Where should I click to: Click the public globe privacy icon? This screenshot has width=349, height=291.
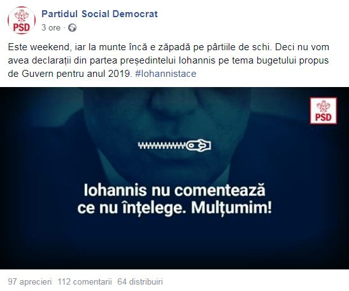tap(73, 28)
